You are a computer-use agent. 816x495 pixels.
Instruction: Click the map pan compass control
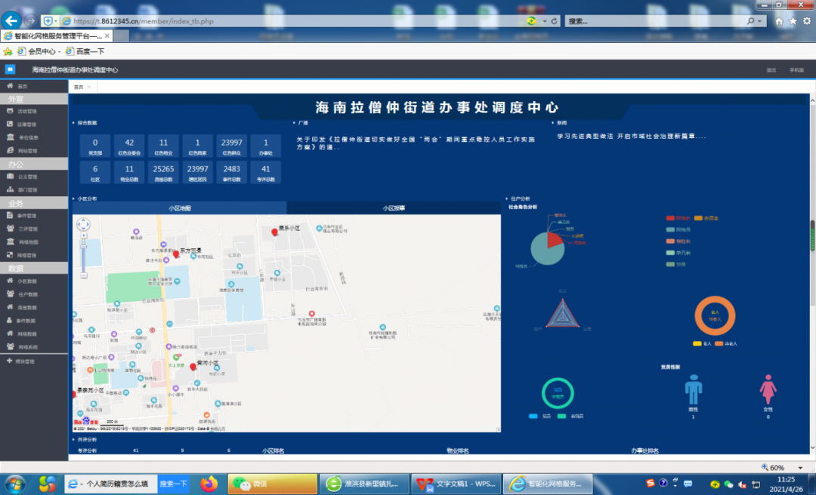coord(83,224)
